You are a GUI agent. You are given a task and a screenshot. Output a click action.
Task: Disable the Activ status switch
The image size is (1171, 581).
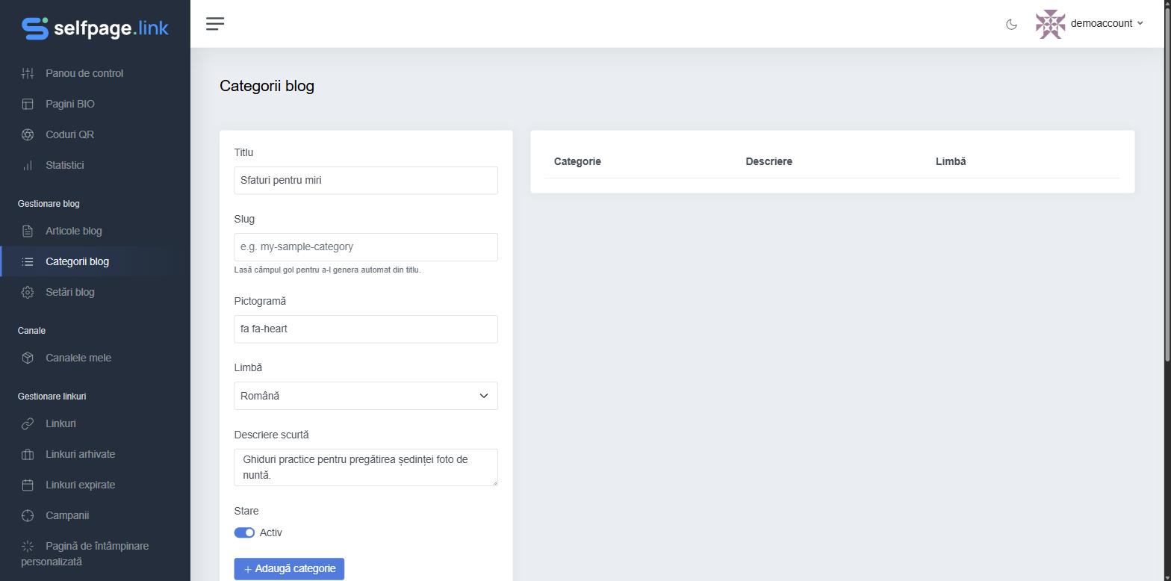(244, 532)
